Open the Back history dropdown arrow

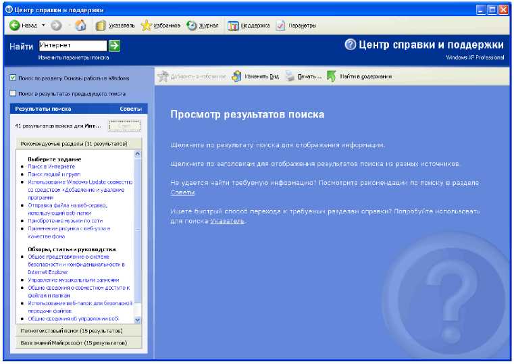point(43,25)
